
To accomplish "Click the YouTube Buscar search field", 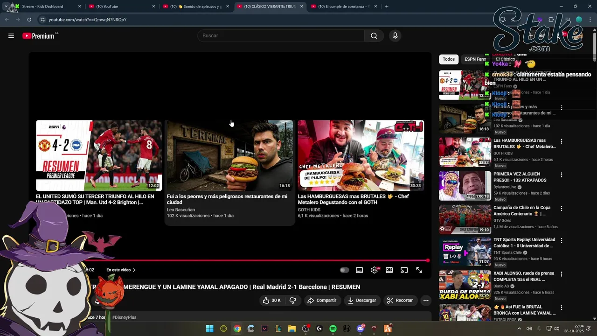I will (281, 36).
